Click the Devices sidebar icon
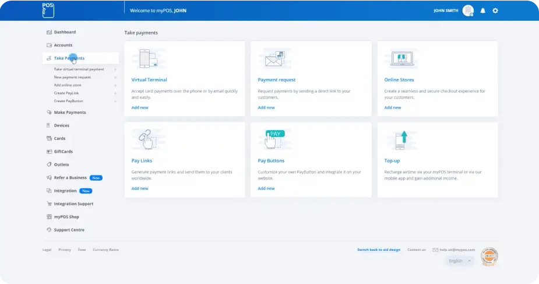This screenshot has height=284, width=539. pos(48,125)
